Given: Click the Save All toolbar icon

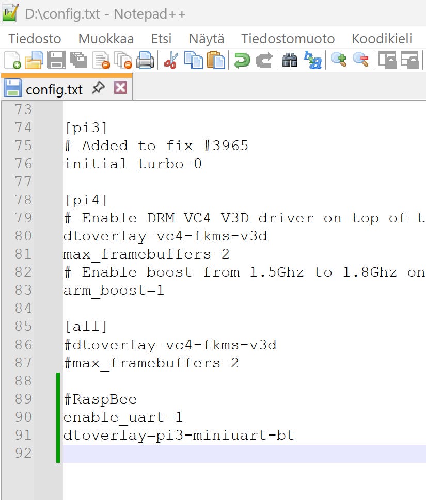Looking at the screenshot, I should (x=78, y=60).
